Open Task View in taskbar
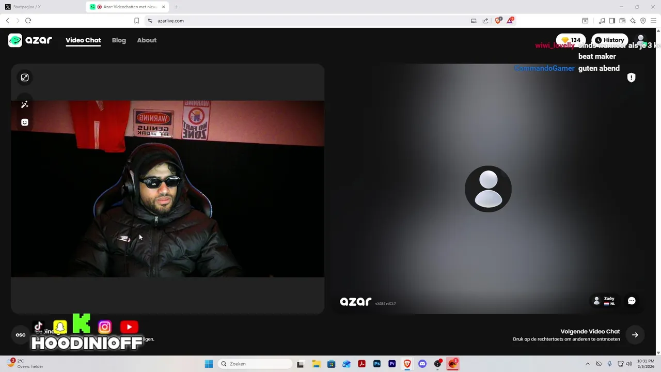The width and height of the screenshot is (661, 372). coord(300,364)
